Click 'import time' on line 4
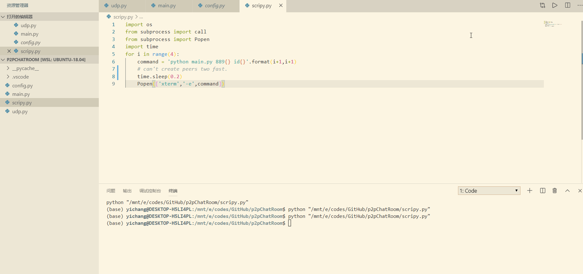The width and height of the screenshot is (583, 274). [142, 47]
